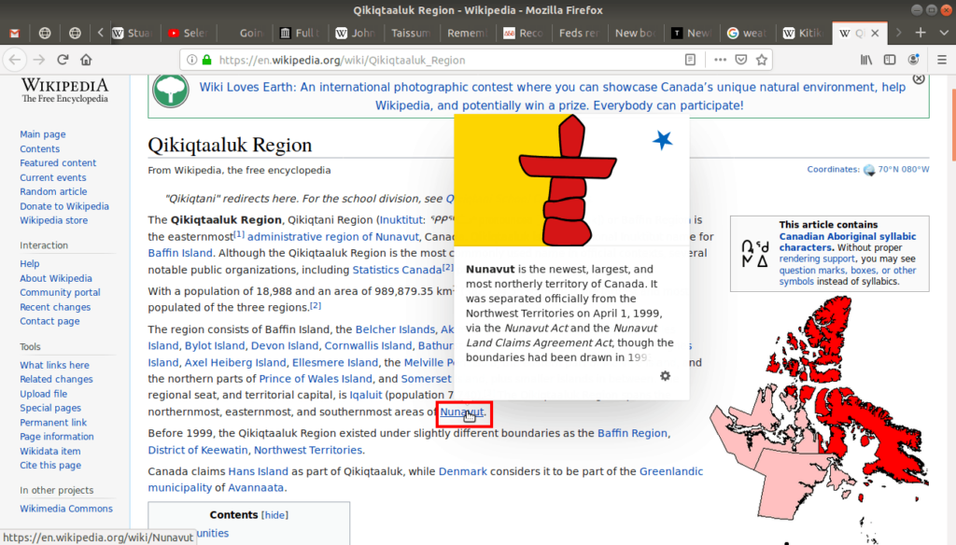The image size is (956, 545).
Task: Open the pinned Gmail tab
Action: coord(15,33)
